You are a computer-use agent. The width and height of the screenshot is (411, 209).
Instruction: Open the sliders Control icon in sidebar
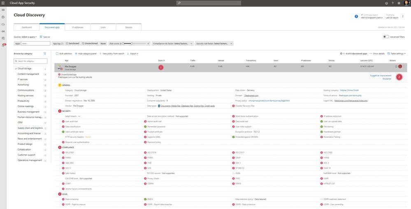(x=3, y=38)
